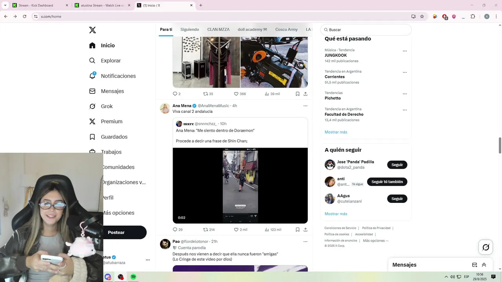Screen dimensions: 502x282
Task: Open Guardados bookmarks page
Action: 108,137
